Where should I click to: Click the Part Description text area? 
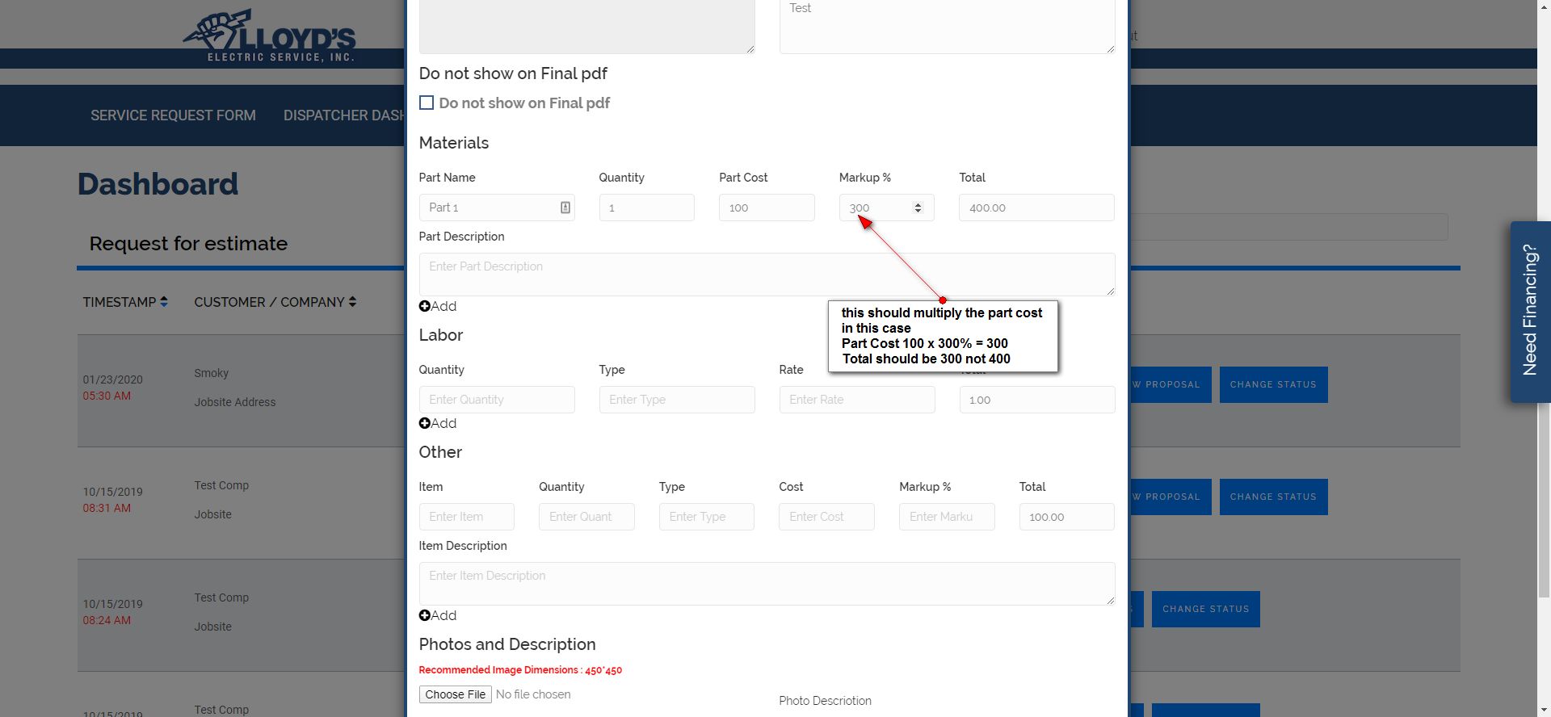tap(766, 274)
